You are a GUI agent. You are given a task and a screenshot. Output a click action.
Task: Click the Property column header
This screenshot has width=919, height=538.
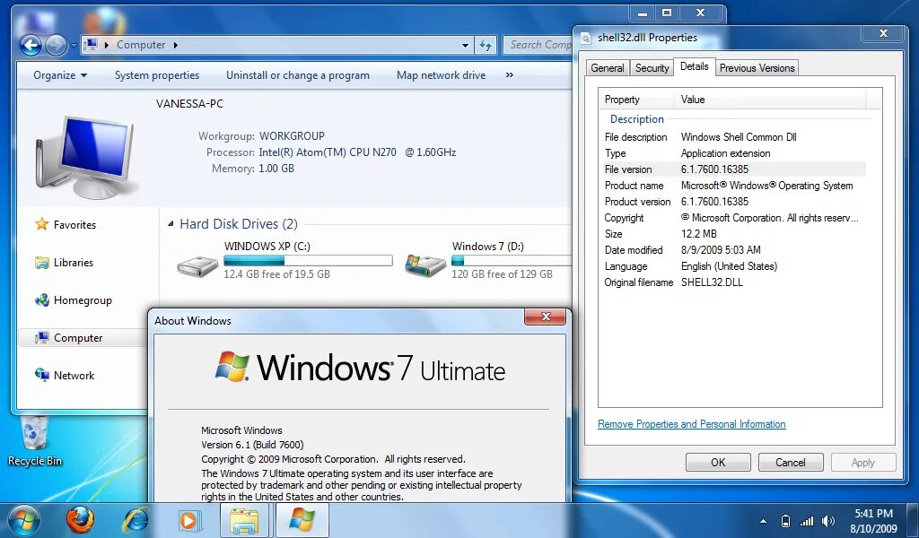pos(637,100)
